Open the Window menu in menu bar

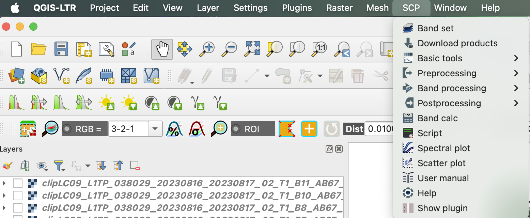450,8
